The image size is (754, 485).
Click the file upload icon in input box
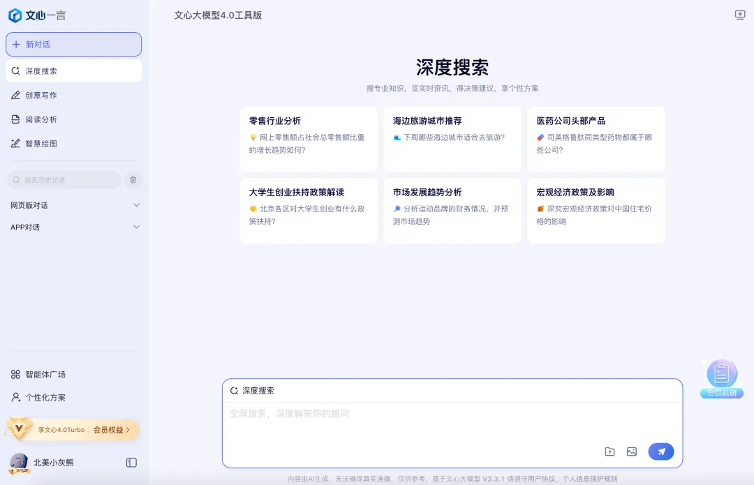coord(609,452)
